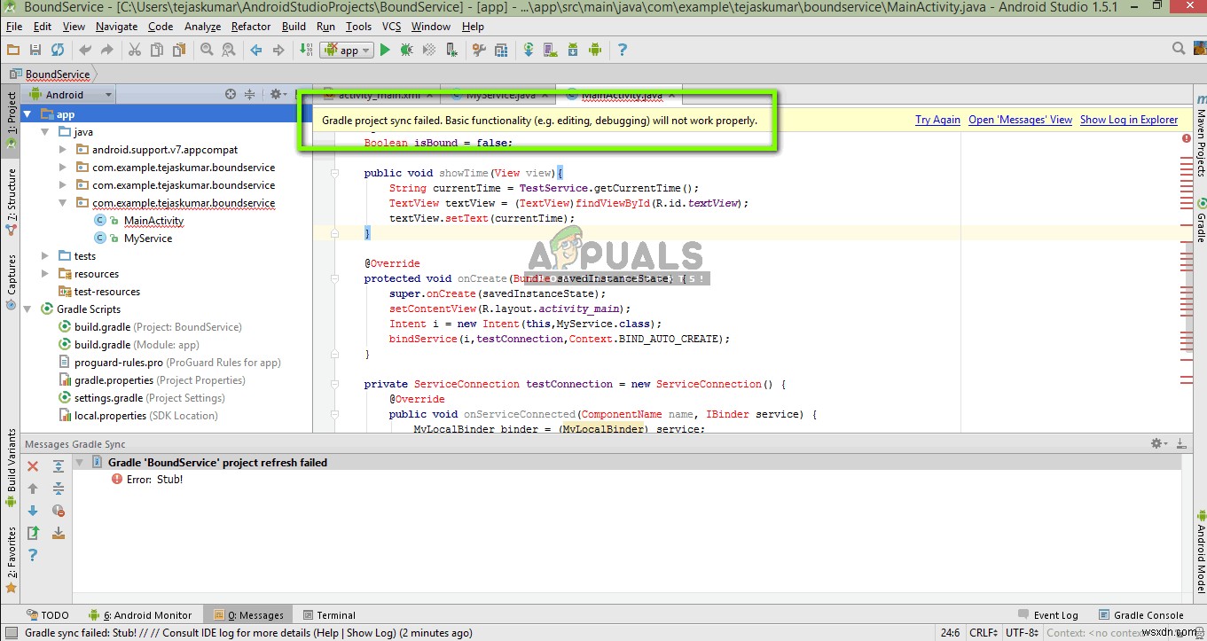The height and width of the screenshot is (641, 1207).
Task: Open the AVD Manager from the toolbar
Action: tap(548, 50)
